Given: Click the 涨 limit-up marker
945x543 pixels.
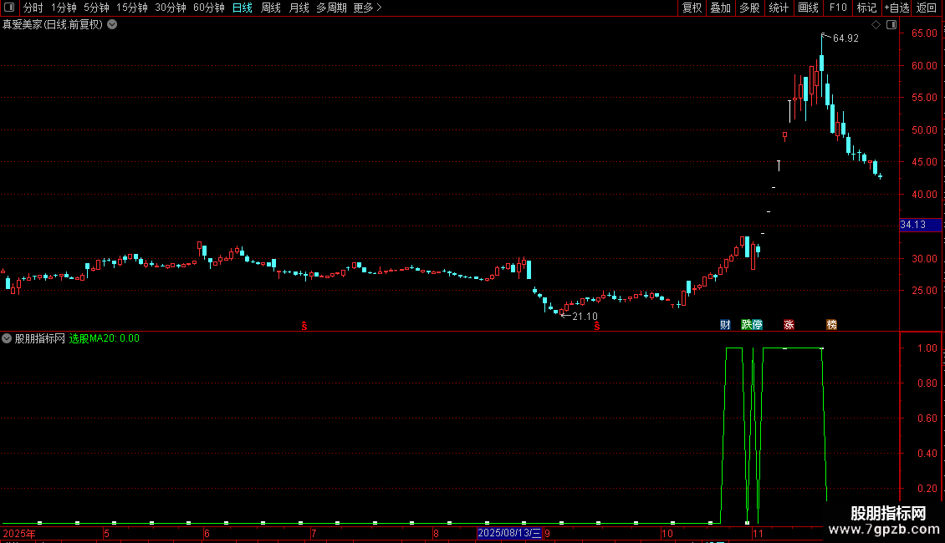Looking at the screenshot, I should tap(789, 324).
